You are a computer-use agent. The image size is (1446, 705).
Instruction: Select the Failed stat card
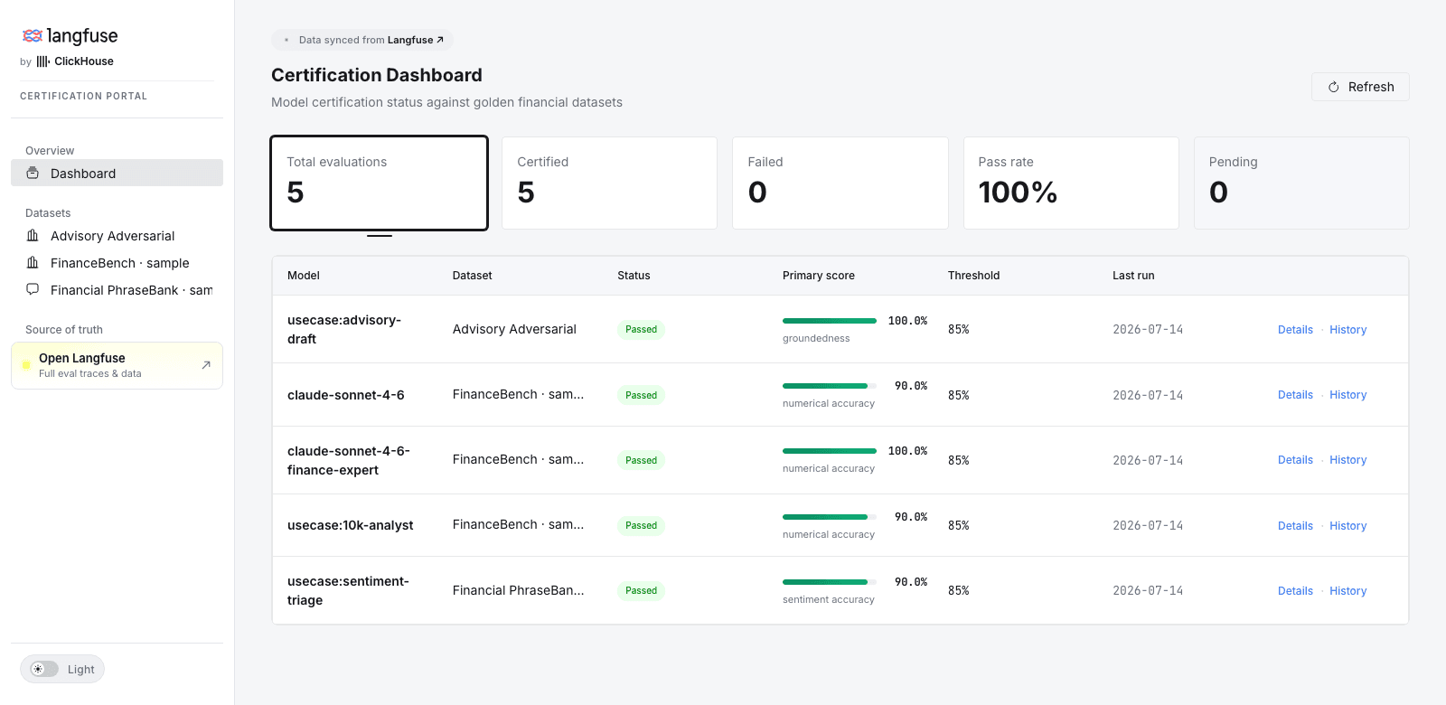pyautogui.click(x=840, y=183)
